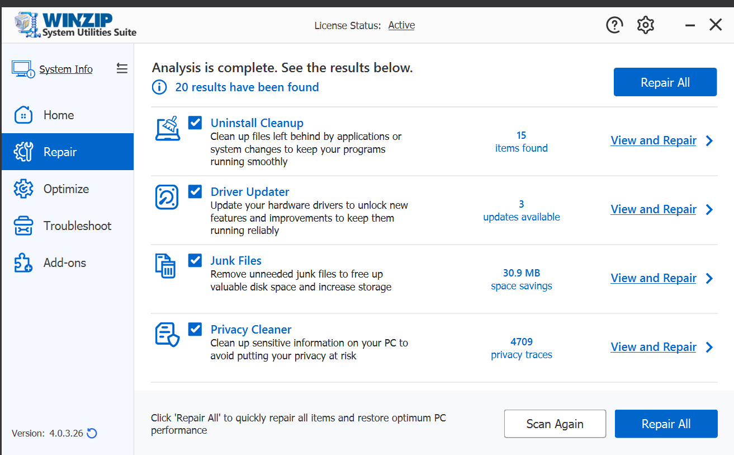Open settings via the gear icon
Screen dimensions: 734x455
646,25
